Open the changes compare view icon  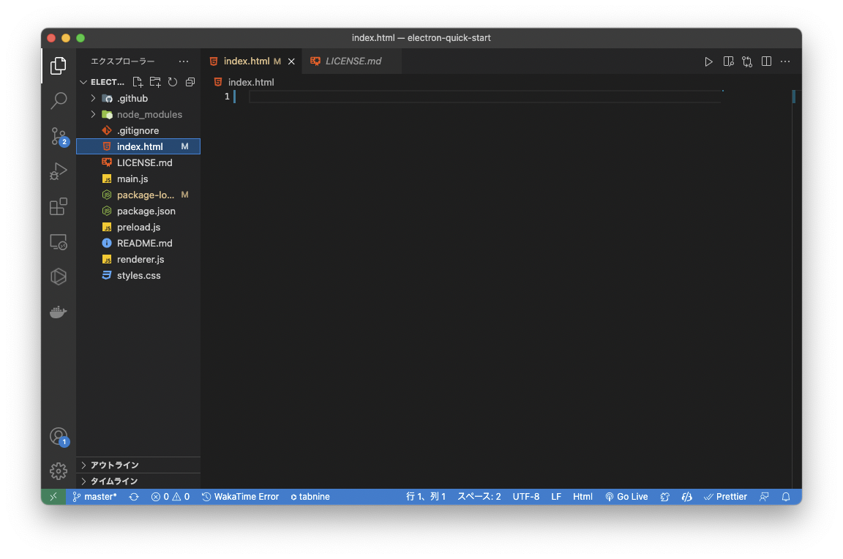[x=747, y=61]
